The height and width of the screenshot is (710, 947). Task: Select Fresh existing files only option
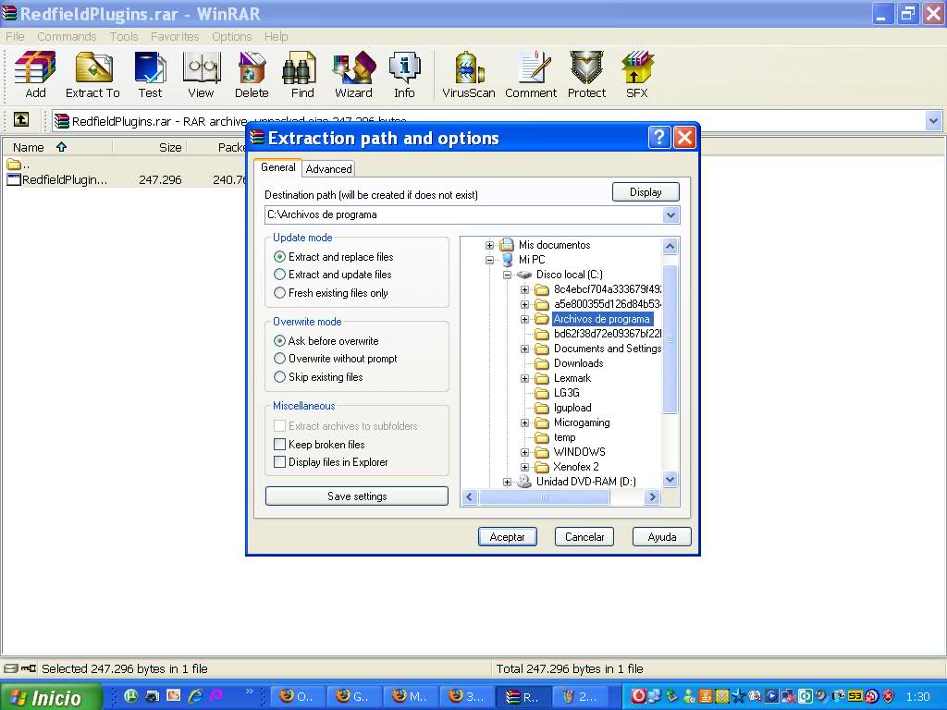pos(331,293)
